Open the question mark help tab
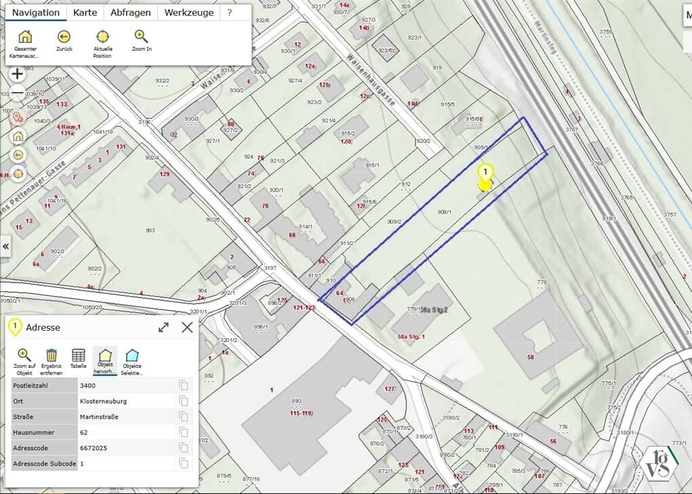 tap(230, 12)
